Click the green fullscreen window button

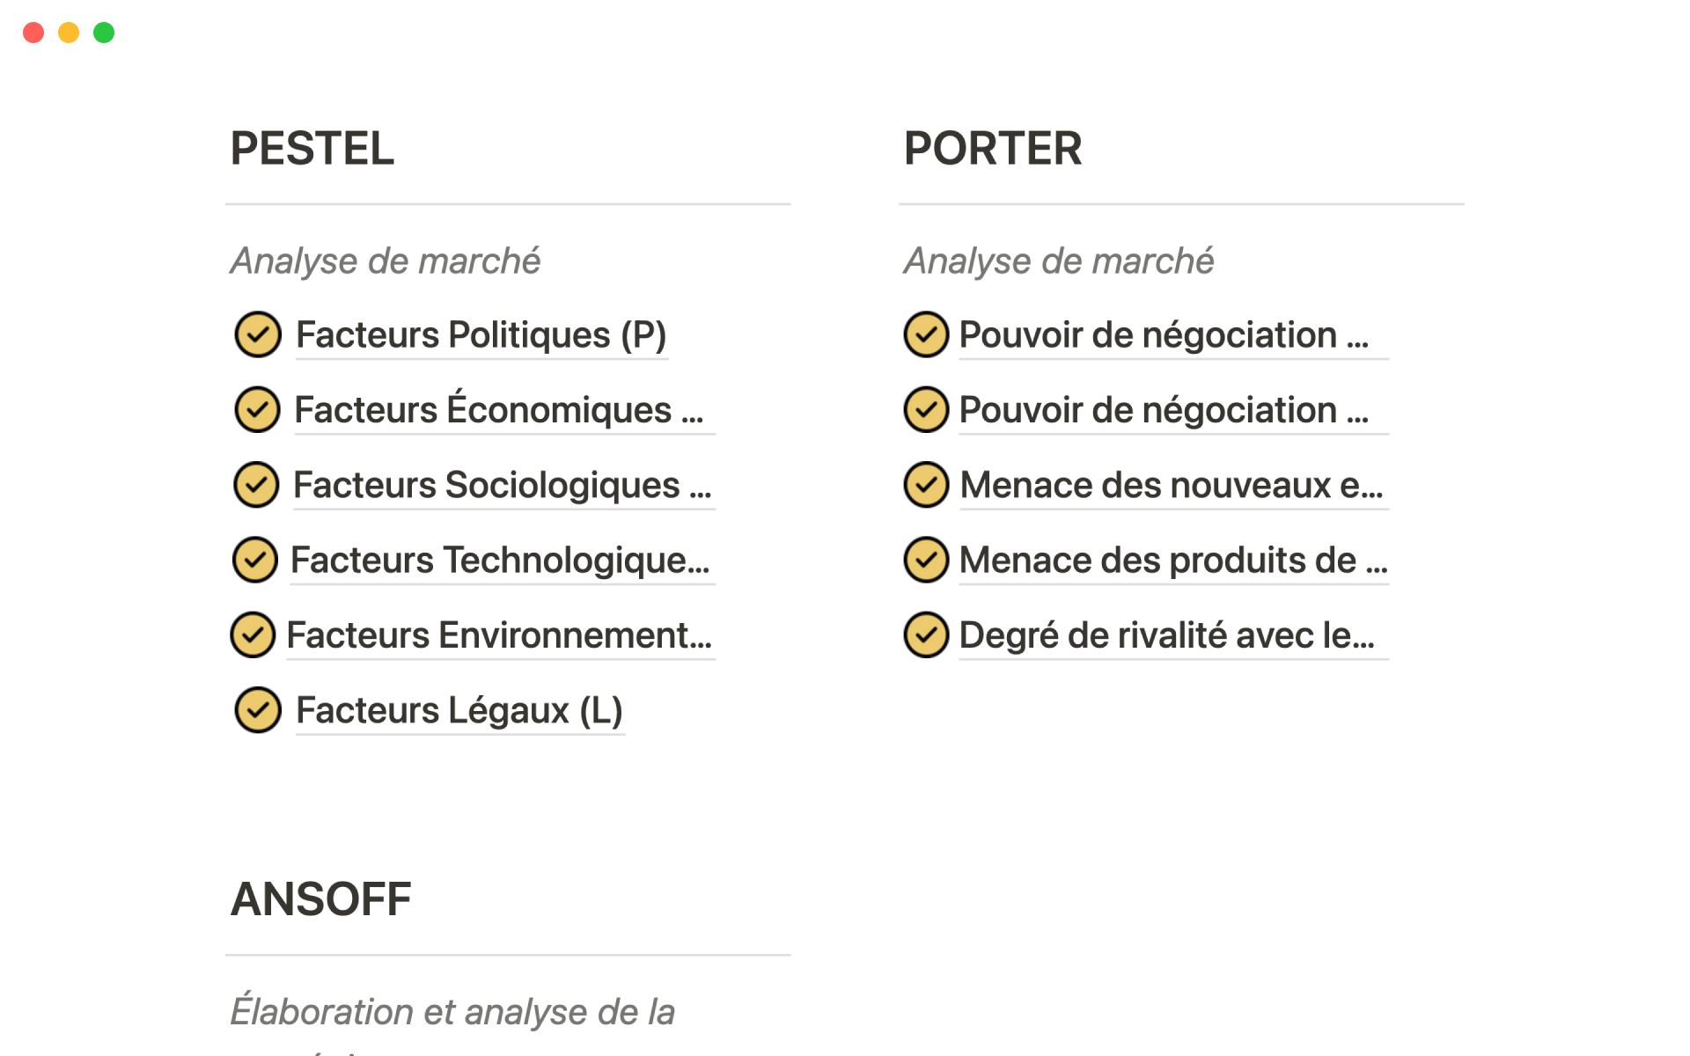[x=104, y=33]
